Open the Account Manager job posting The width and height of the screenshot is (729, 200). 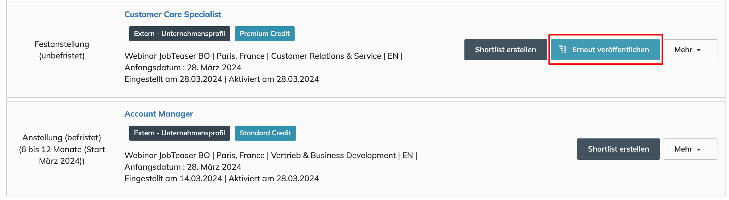159,114
